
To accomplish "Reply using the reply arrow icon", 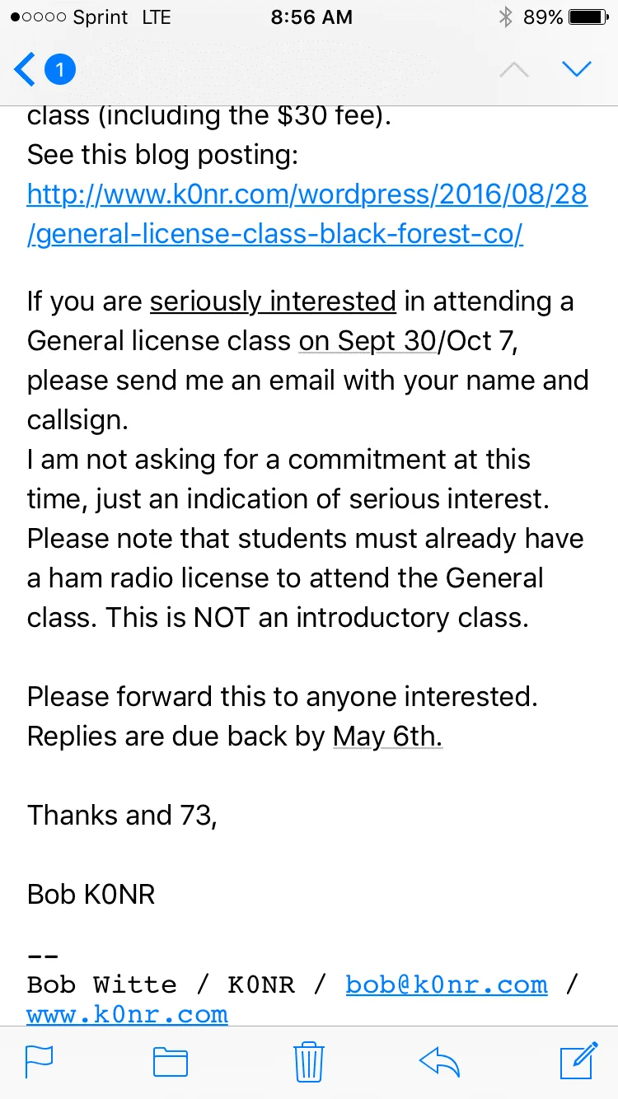I will click(x=439, y=1061).
